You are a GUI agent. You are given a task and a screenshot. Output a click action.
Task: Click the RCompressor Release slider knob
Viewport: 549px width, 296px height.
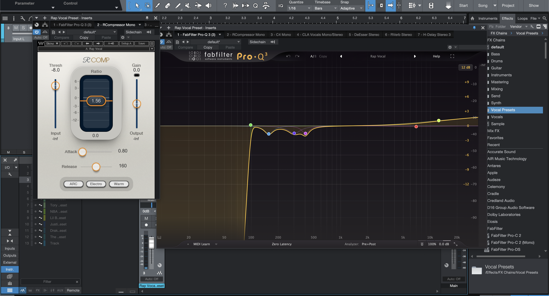click(96, 167)
